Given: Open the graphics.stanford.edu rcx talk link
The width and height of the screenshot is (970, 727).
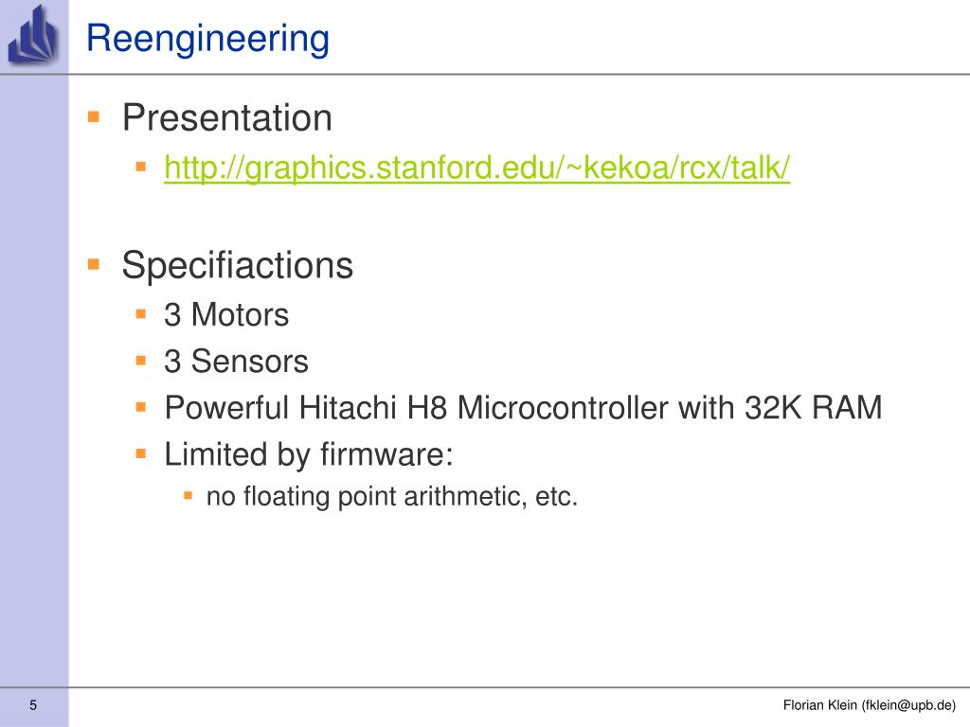Looking at the screenshot, I should pyautogui.click(x=477, y=168).
